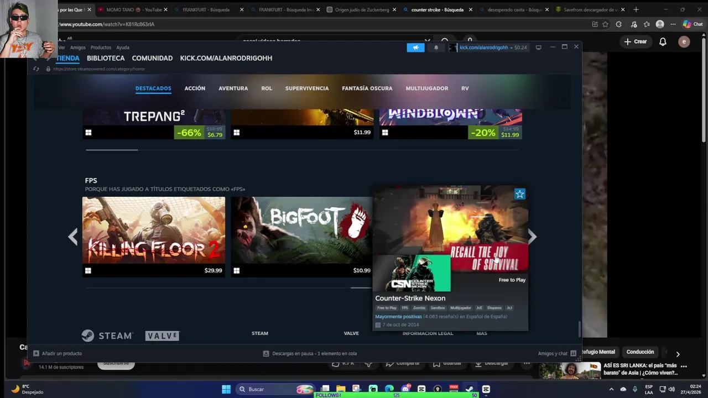
Task: Select the DESTACADOS category tab
Action: pos(153,88)
